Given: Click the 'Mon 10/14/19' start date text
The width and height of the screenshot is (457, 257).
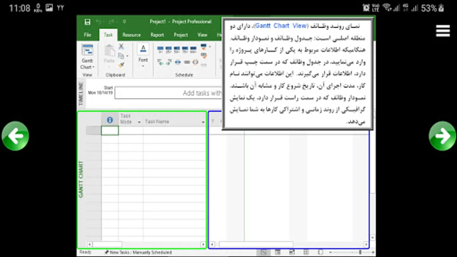Looking at the screenshot, I should [x=100, y=93].
